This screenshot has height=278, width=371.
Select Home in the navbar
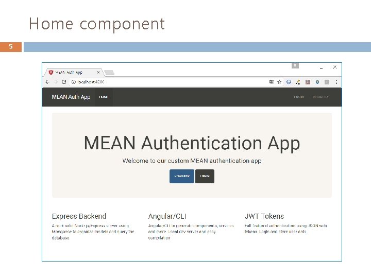coord(104,97)
